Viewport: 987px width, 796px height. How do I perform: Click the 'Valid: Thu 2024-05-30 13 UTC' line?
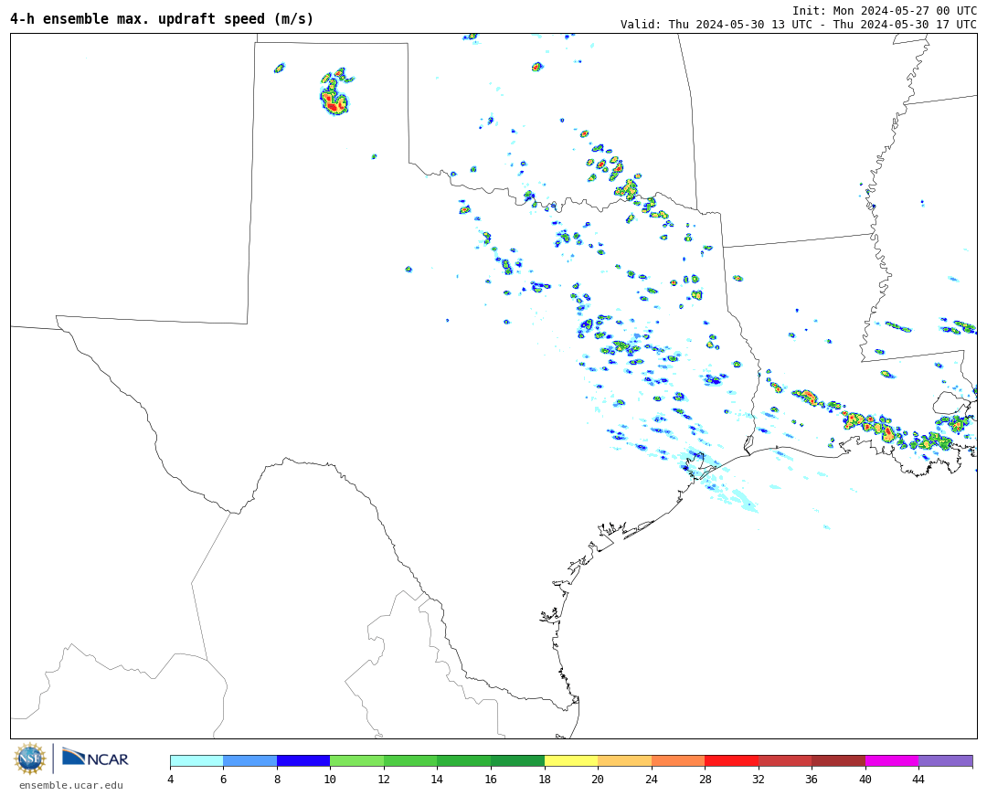click(x=798, y=25)
